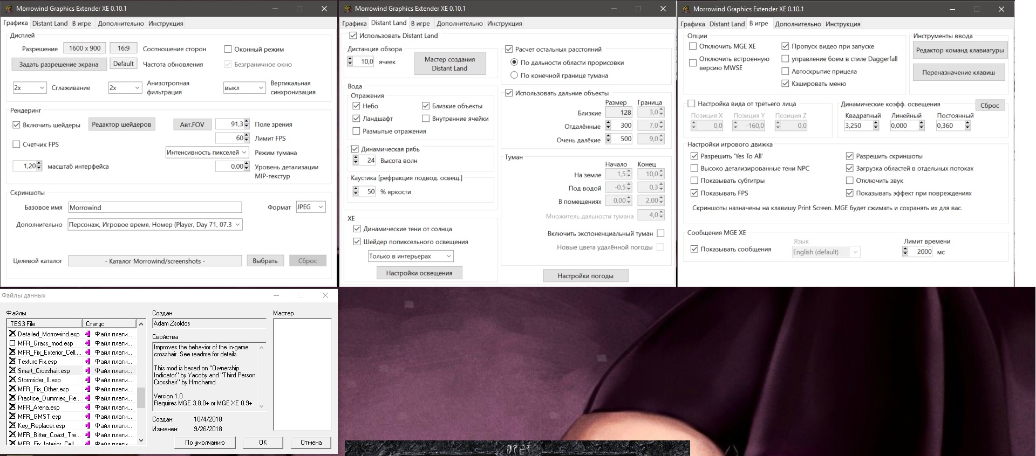
Task: Toggle Показывать субтитры checkbox
Action: [694, 181]
